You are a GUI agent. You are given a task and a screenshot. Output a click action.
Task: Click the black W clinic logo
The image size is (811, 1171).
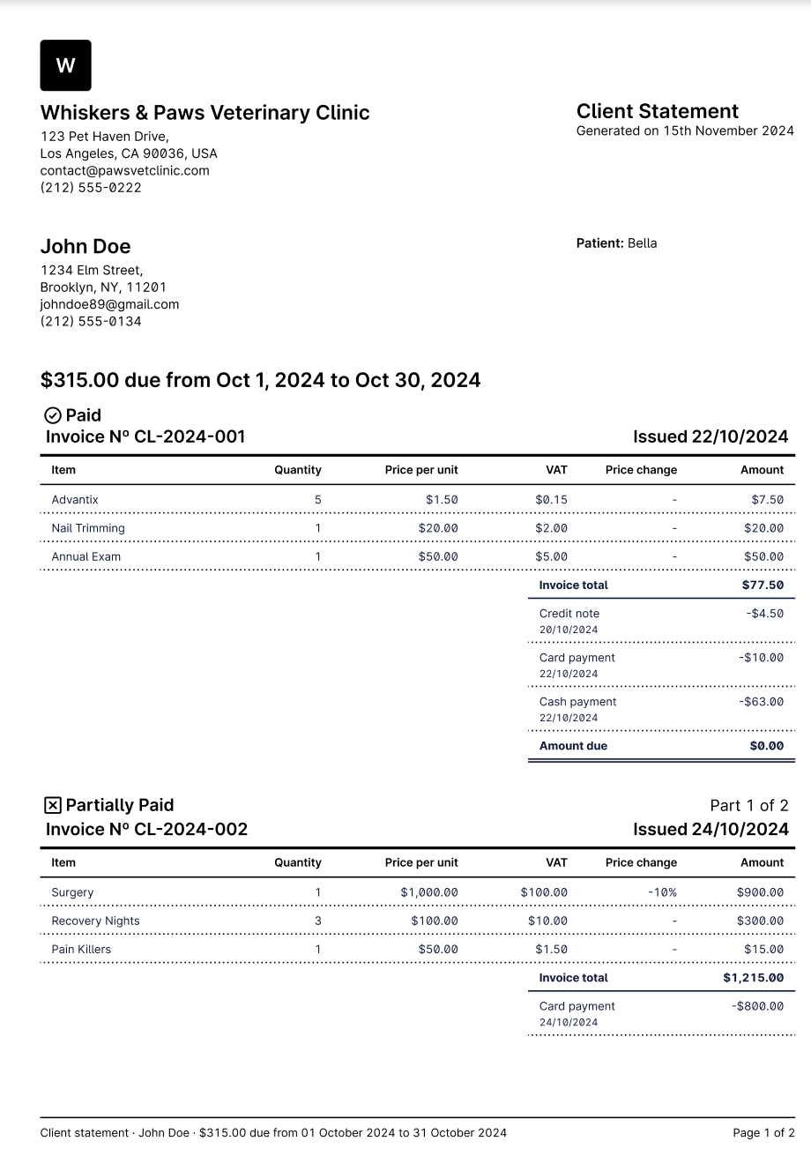coord(65,65)
